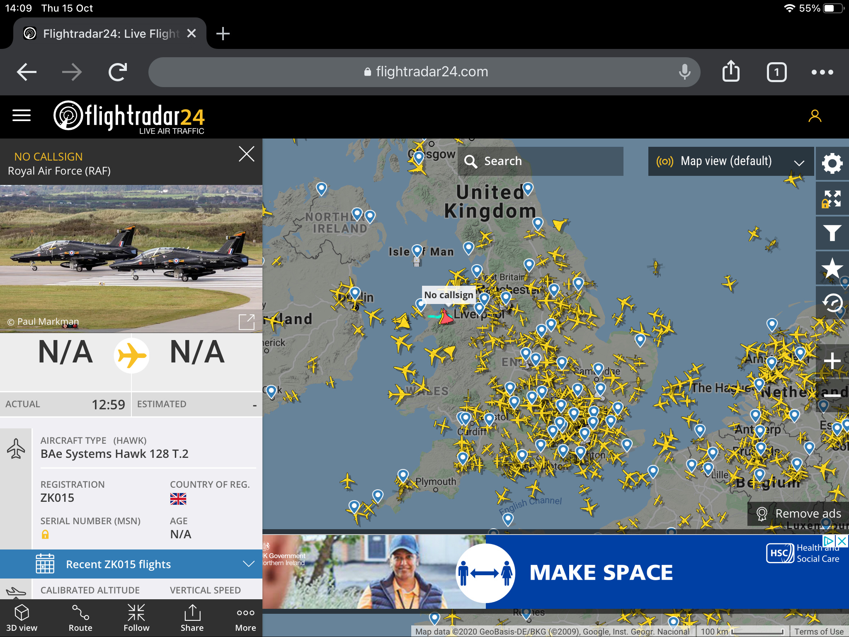Toggle Follow aircraft mode
This screenshot has height=637, width=849.
click(136, 618)
